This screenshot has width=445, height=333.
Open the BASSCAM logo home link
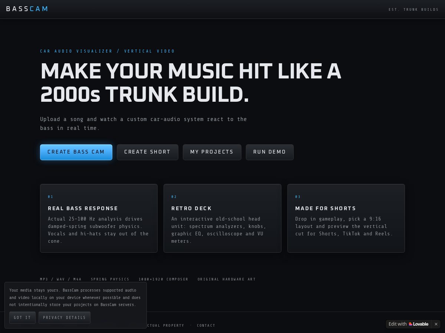[x=27, y=9]
